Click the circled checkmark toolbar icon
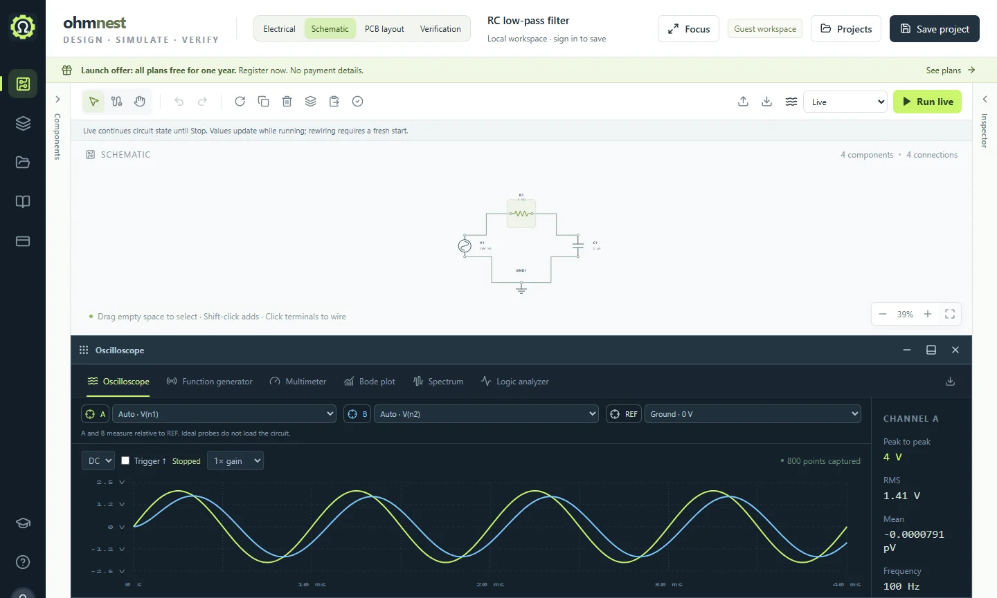 tap(358, 102)
